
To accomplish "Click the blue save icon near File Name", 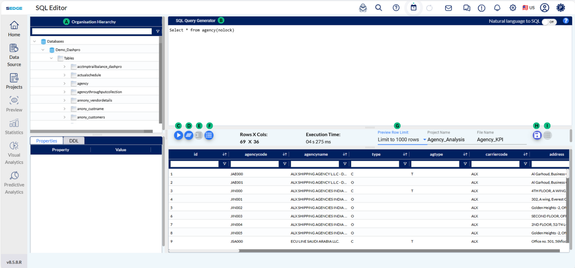I will point(537,135).
